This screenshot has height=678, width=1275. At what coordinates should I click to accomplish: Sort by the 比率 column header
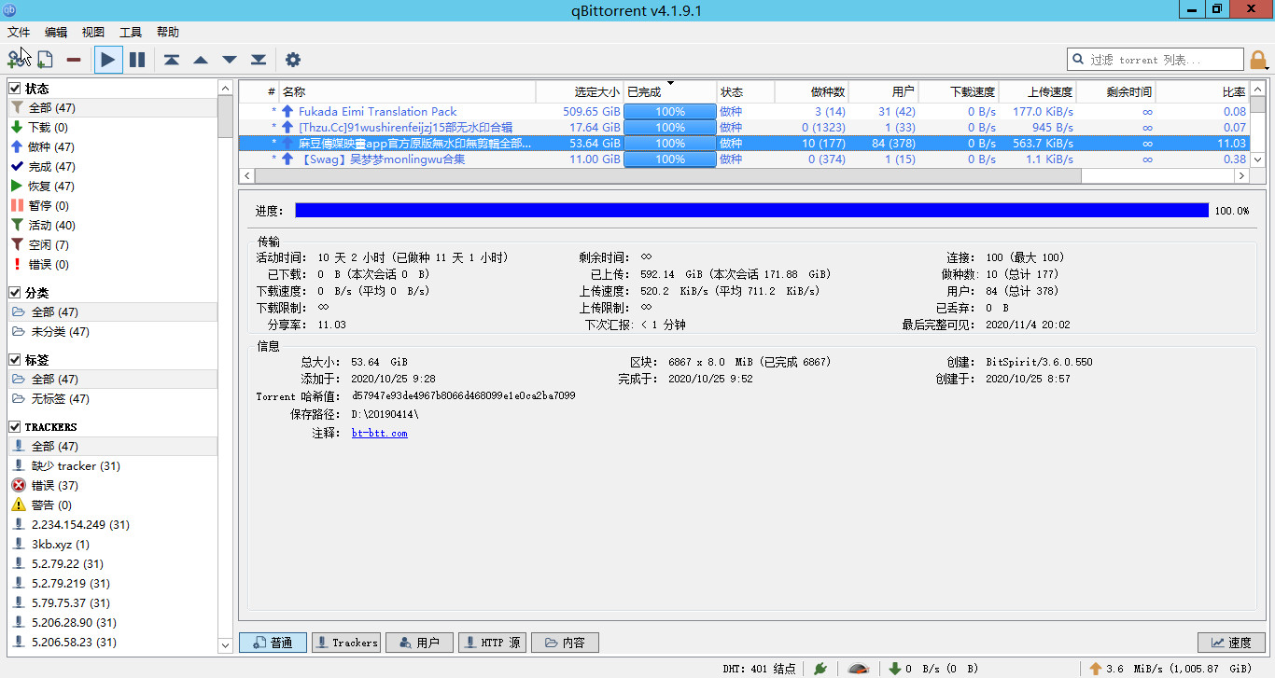click(x=1203, y=92)
